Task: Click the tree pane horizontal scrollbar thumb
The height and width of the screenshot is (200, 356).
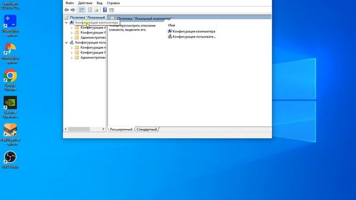Action: (x=79, y=129)
